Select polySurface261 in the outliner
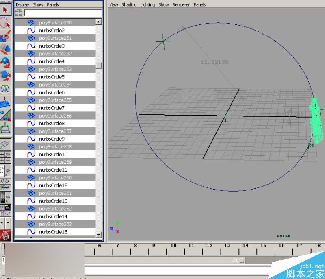The width and height of the screenshot is (325, 279). (x=55, y=193)
